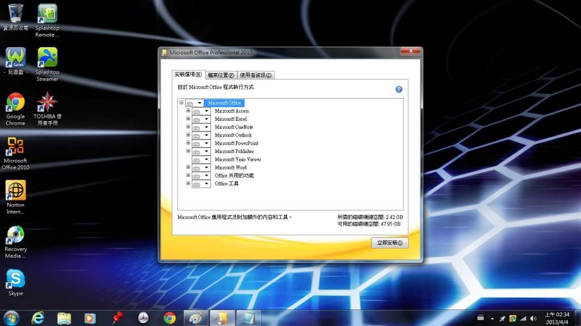
Task: Open the Windows Start menu
Action: 11,318
